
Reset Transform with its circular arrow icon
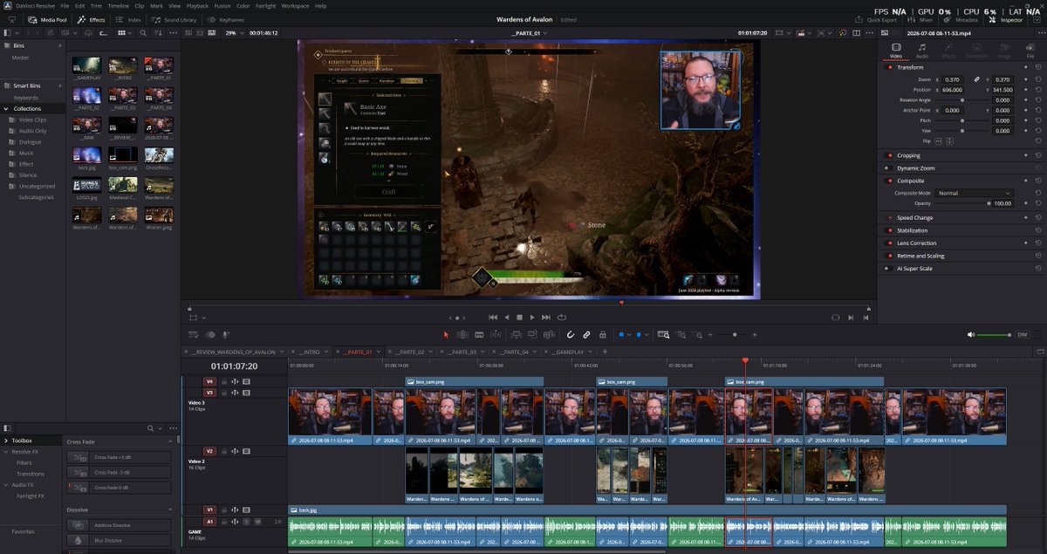(1037, 67)
